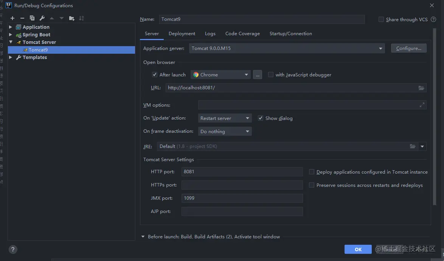This screenshot has width=444, height=261.
Task: Switch to the Server tab
Action: pos(152,34)
